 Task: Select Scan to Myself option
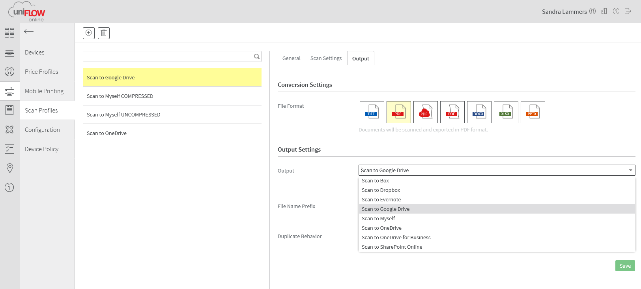pos(497,218)
